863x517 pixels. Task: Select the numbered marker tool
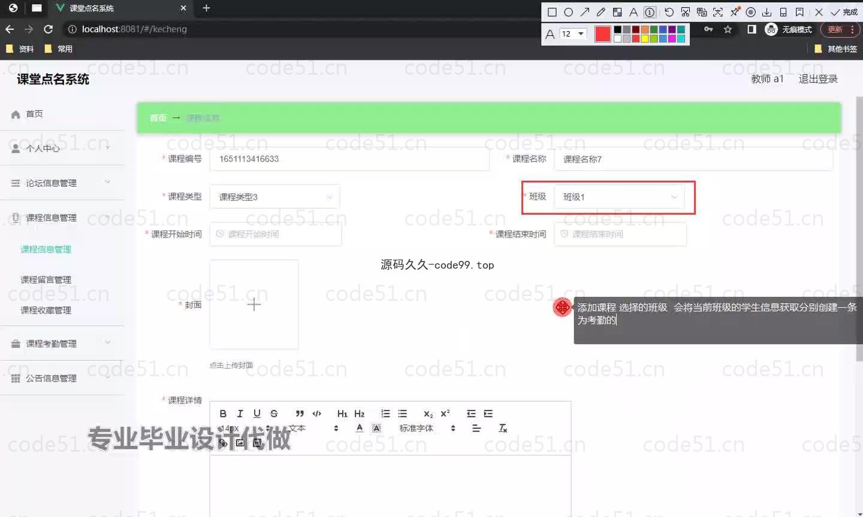(x=650, y=12)
